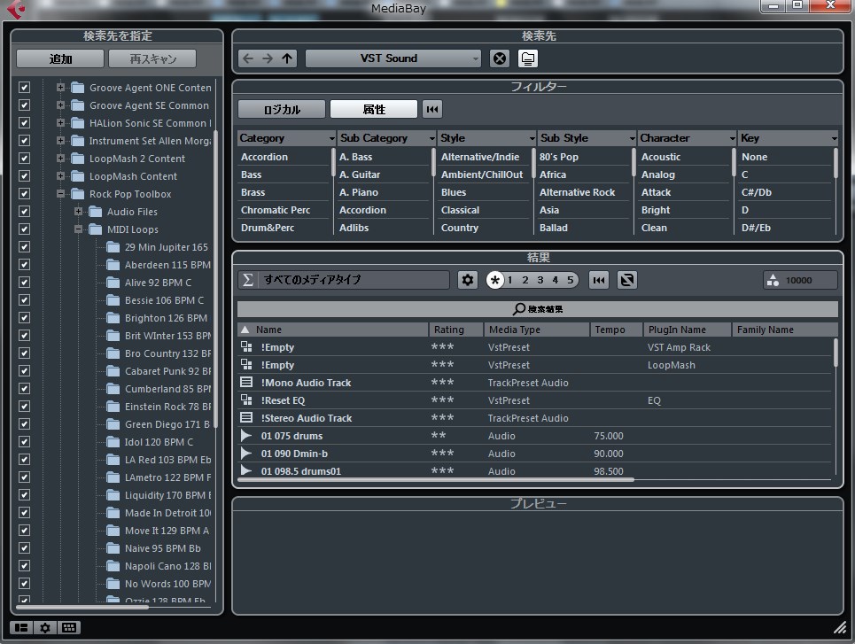Expand the Instrument Set Allen Morgan folder
The image size is (855, 644).
tap(60, 141)
